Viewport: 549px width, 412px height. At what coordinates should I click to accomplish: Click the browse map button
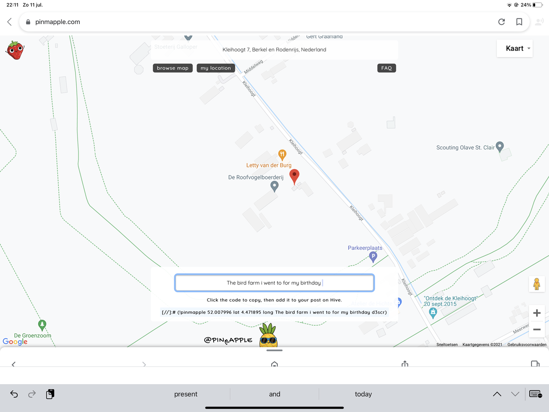172,68
